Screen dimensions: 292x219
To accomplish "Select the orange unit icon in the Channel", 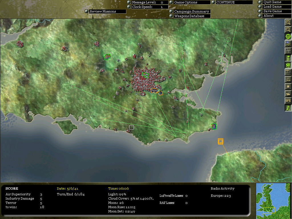I will coord(220,141).
